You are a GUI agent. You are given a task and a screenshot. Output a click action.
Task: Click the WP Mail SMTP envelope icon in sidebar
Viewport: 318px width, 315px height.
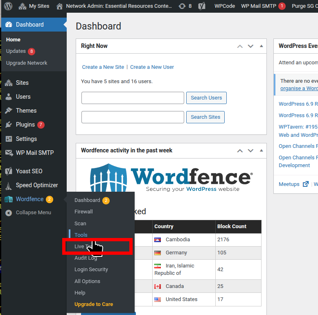tap(9, 153)
